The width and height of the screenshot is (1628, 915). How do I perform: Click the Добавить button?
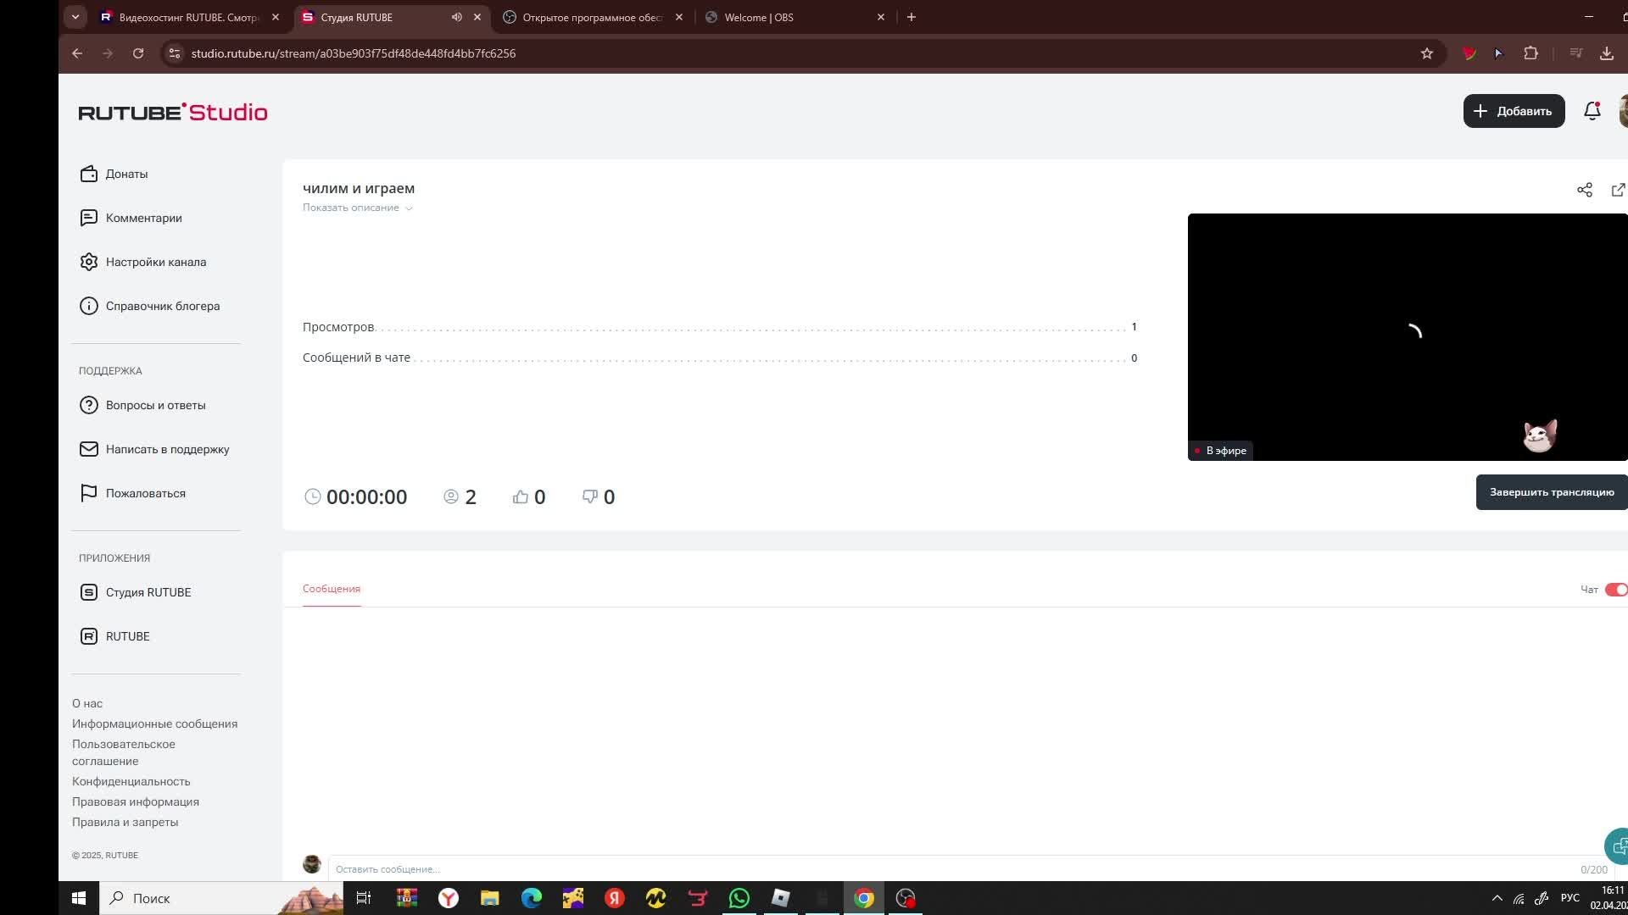[x=1514, y=111]
